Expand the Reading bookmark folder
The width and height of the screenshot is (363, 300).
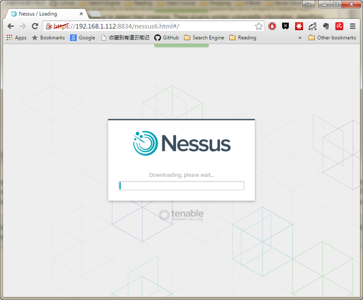click(x=243, y=37)
